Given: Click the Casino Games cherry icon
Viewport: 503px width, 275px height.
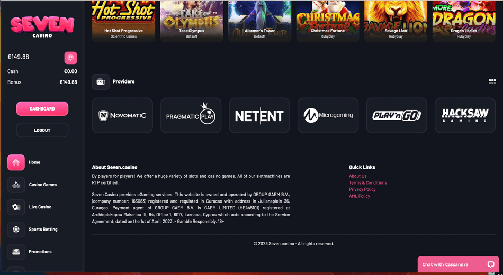Looking at the screenshot, I should (x=16, y=185).
